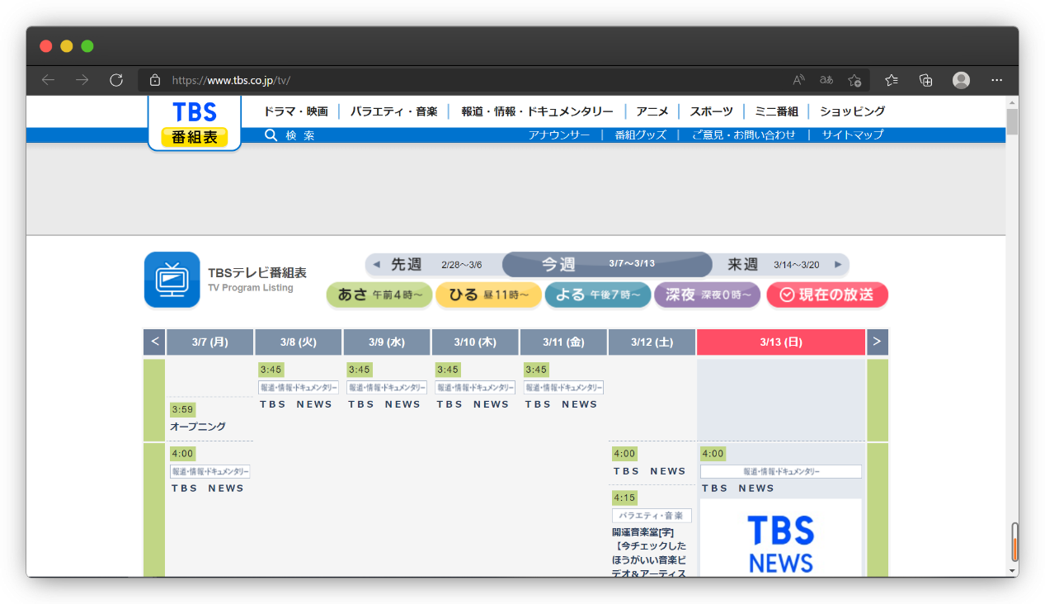1045x604 pixels.
Task: Add this page to favorites star icon
Action: (854, 80)
